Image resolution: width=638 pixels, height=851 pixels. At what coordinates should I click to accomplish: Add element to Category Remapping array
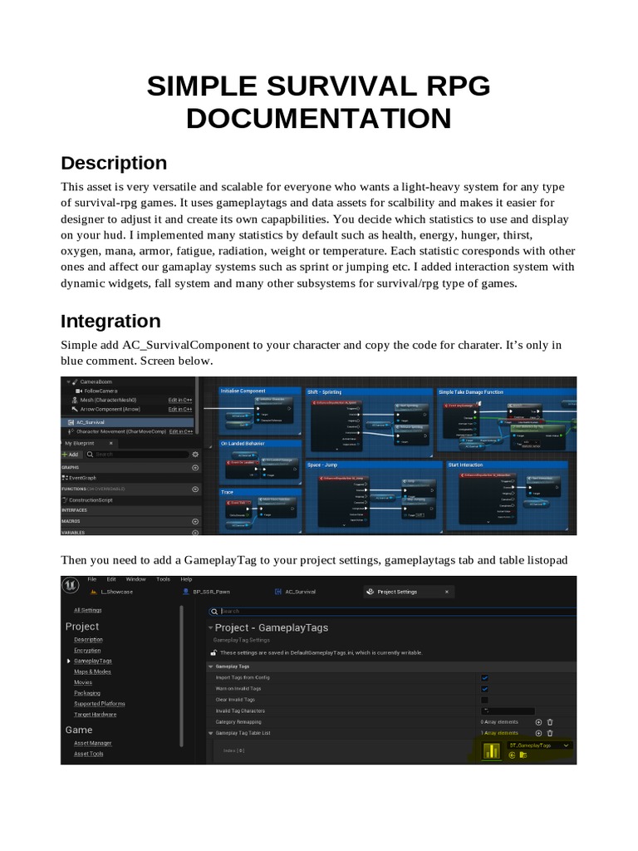(538, 722)
